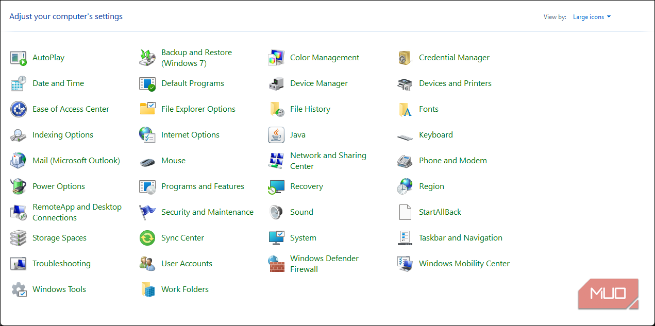
Task: Click the Credential Manager text link
Action: (454, 58)
